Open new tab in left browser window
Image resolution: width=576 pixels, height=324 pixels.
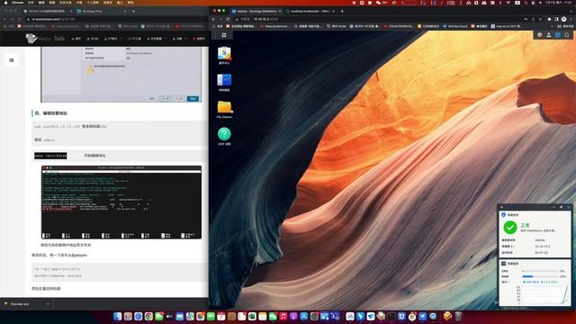tap(133, 12)
